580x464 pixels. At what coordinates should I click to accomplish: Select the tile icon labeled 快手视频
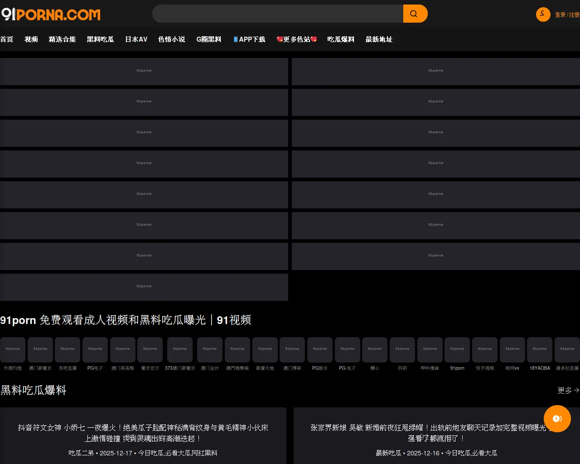(x=484, y=350)
